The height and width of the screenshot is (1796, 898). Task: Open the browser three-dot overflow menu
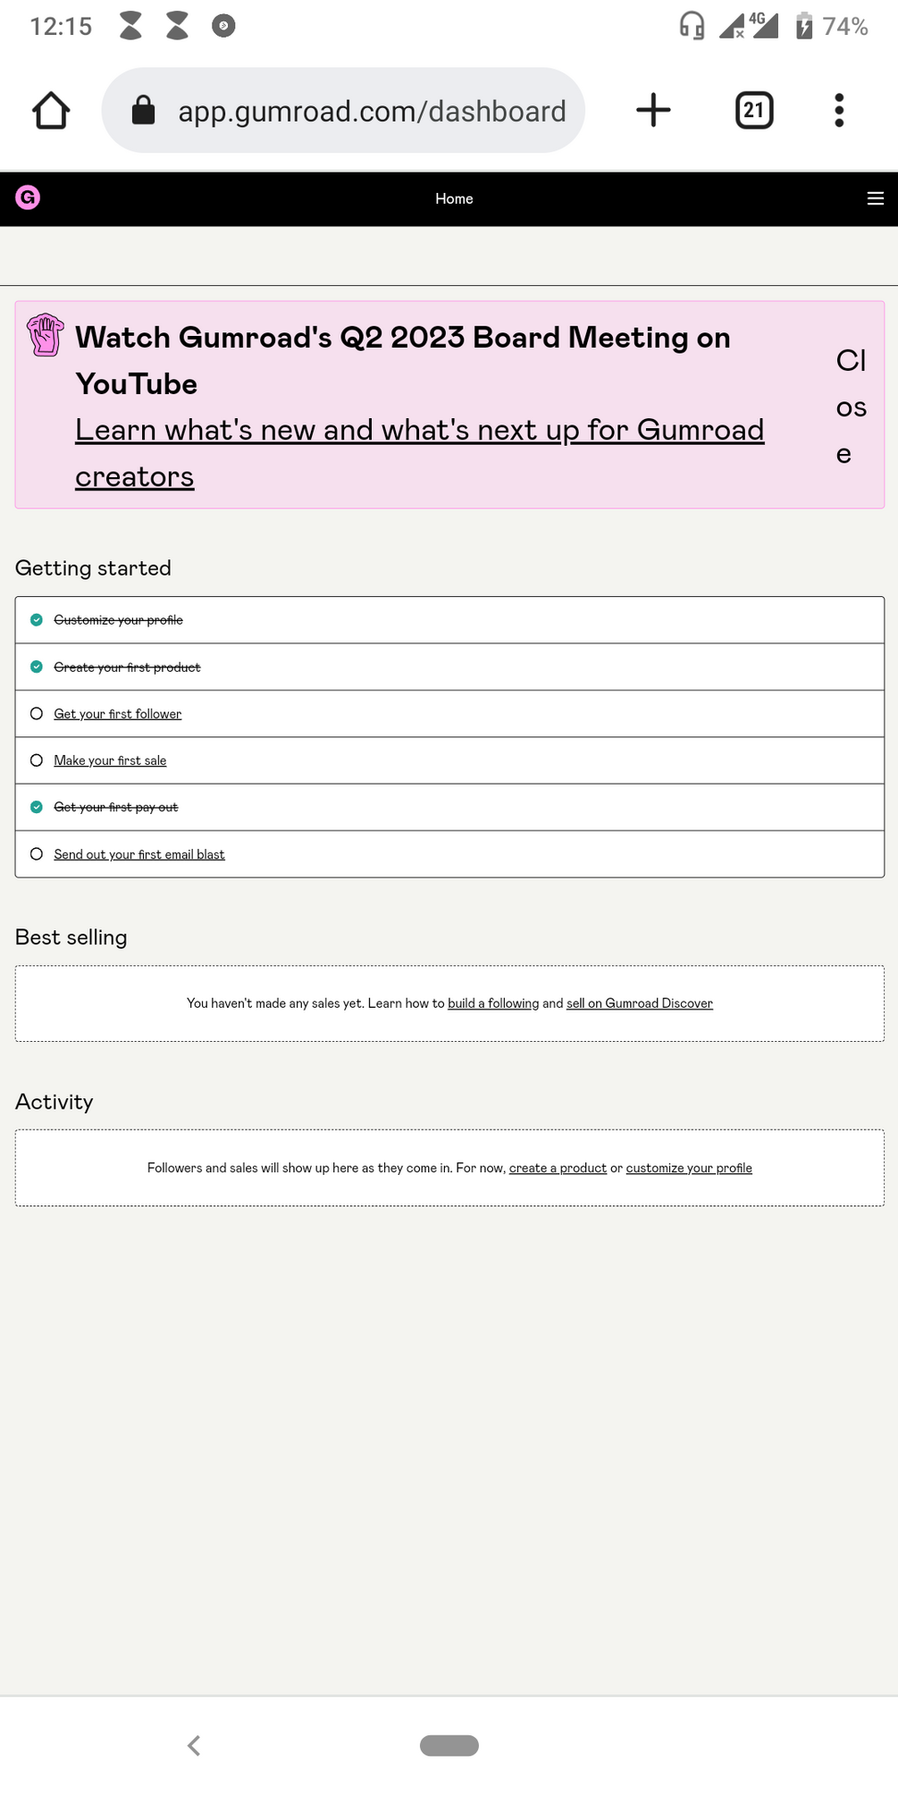[x=838, y=111]
